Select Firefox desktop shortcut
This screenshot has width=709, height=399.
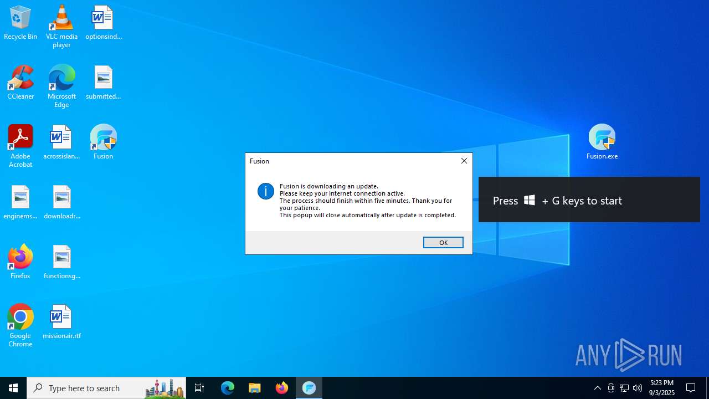[x=20, y=263]
